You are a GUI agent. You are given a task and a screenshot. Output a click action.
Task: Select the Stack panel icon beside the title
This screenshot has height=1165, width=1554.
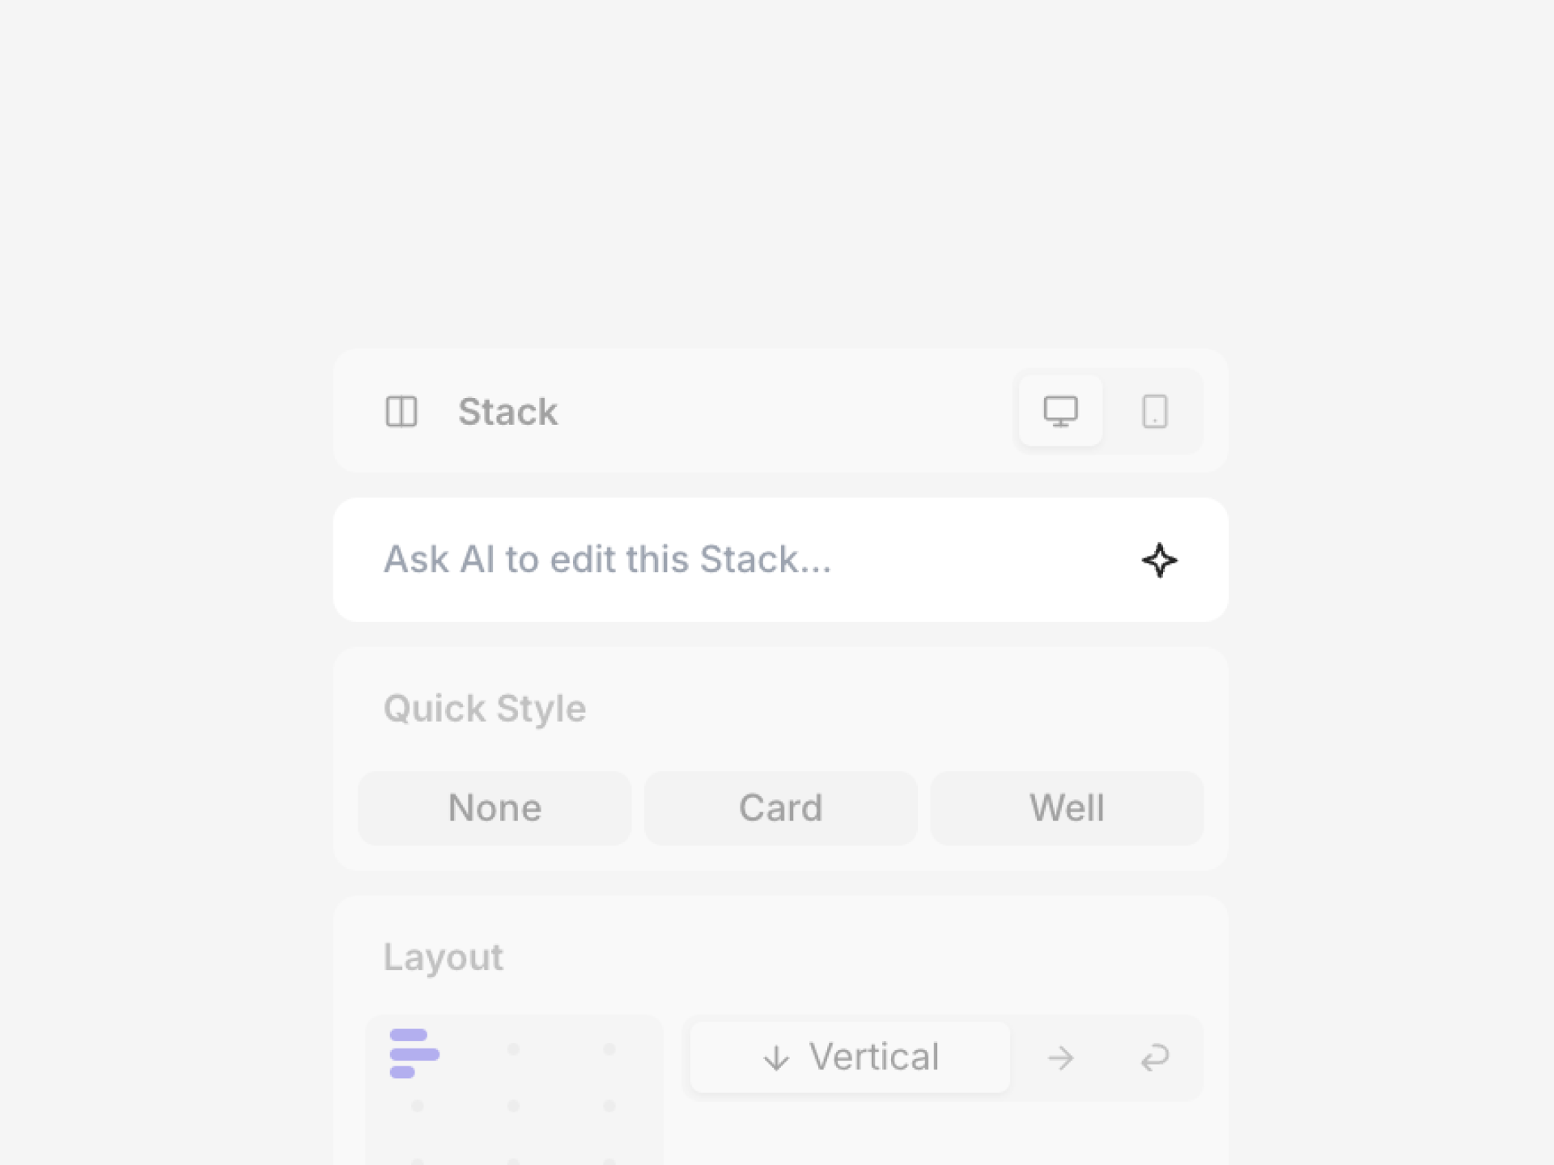(x=402, y=412)
